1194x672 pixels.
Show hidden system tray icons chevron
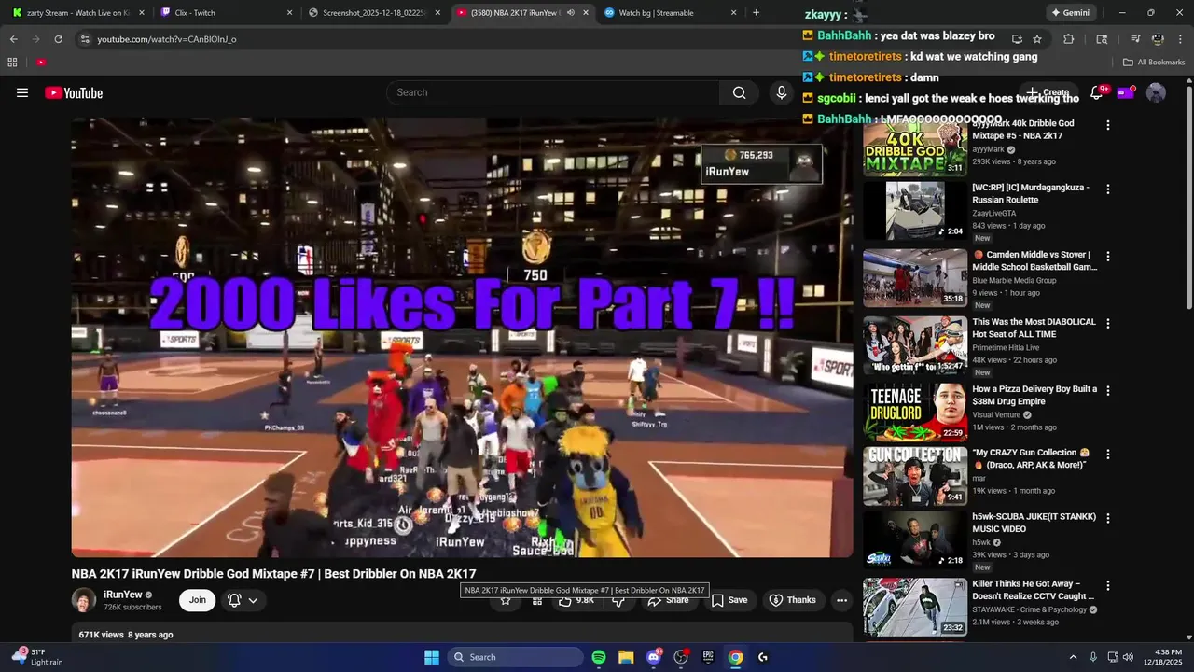(x=1073, y=657)
